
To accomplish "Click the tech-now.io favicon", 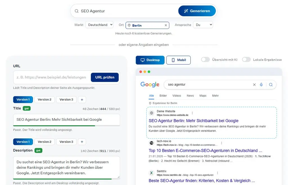I will (x=152, y=143).
